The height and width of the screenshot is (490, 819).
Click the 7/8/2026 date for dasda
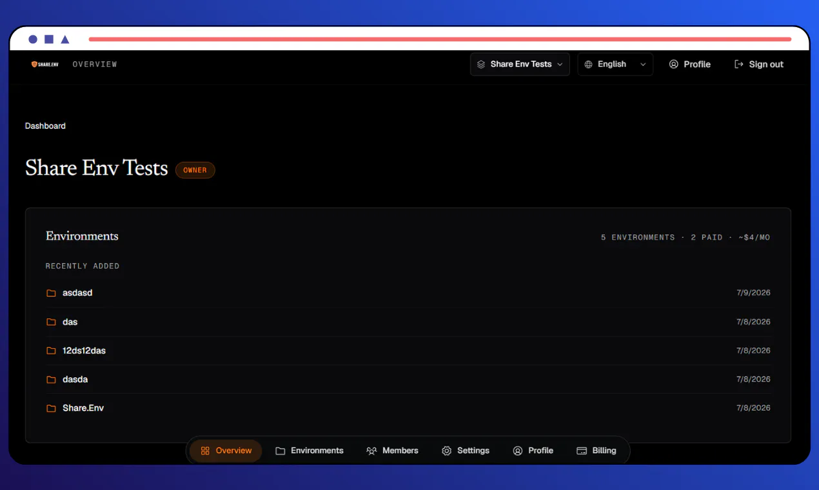(753, 380)
